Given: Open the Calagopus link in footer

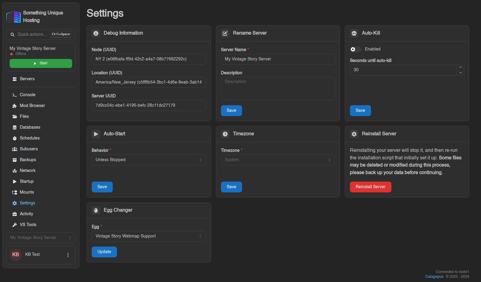Looking at the screenshot, I should coord(434,277).
